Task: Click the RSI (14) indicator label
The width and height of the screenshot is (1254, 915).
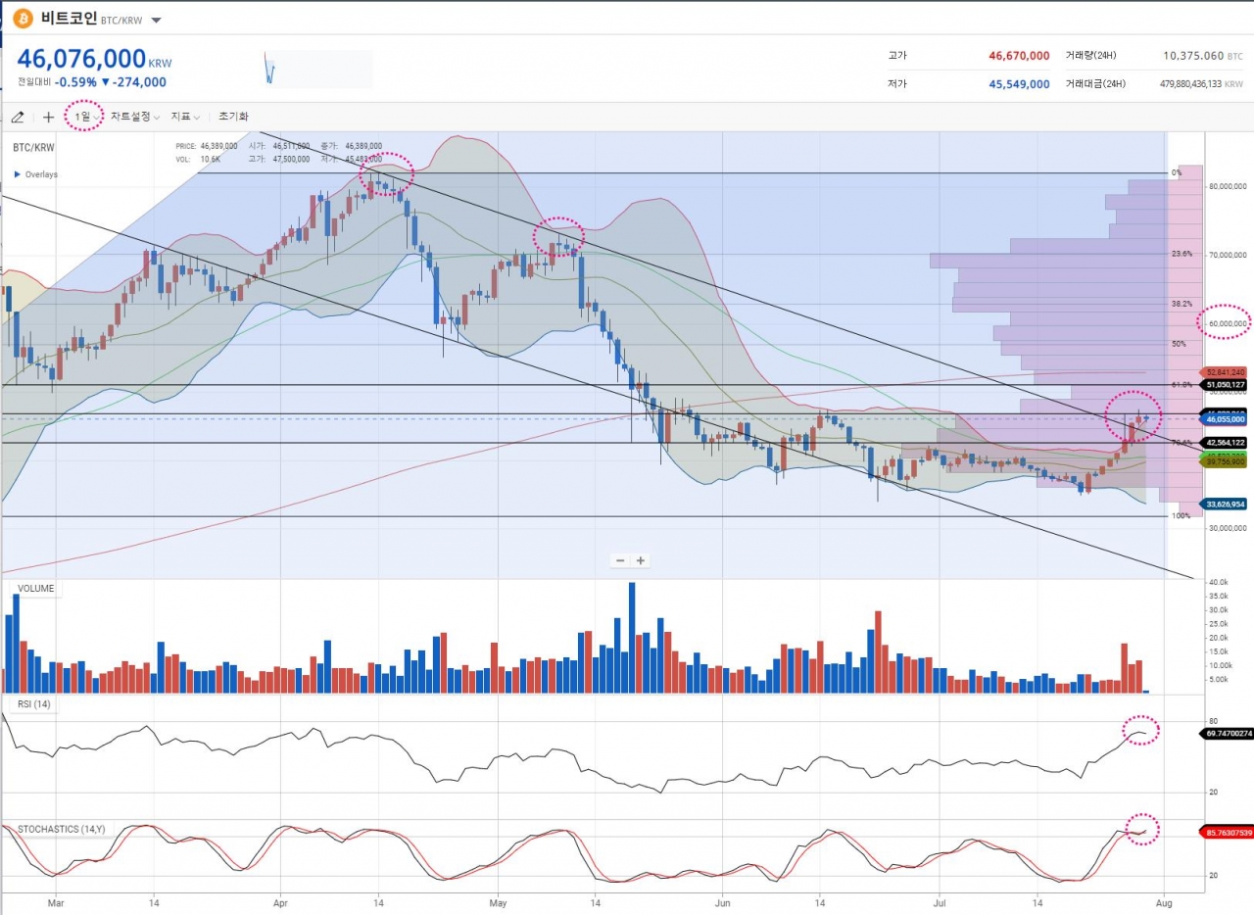Action: pyautogui.click(x=34, y=704)
